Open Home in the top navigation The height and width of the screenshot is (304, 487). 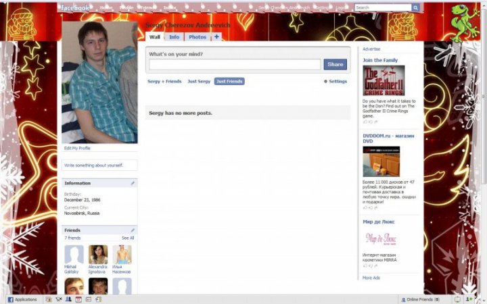(x=106, y=7)
